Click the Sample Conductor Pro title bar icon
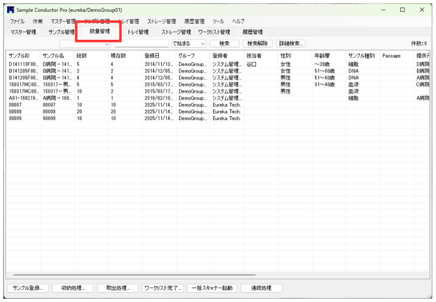Screen dimensions: 436x302 10,10
